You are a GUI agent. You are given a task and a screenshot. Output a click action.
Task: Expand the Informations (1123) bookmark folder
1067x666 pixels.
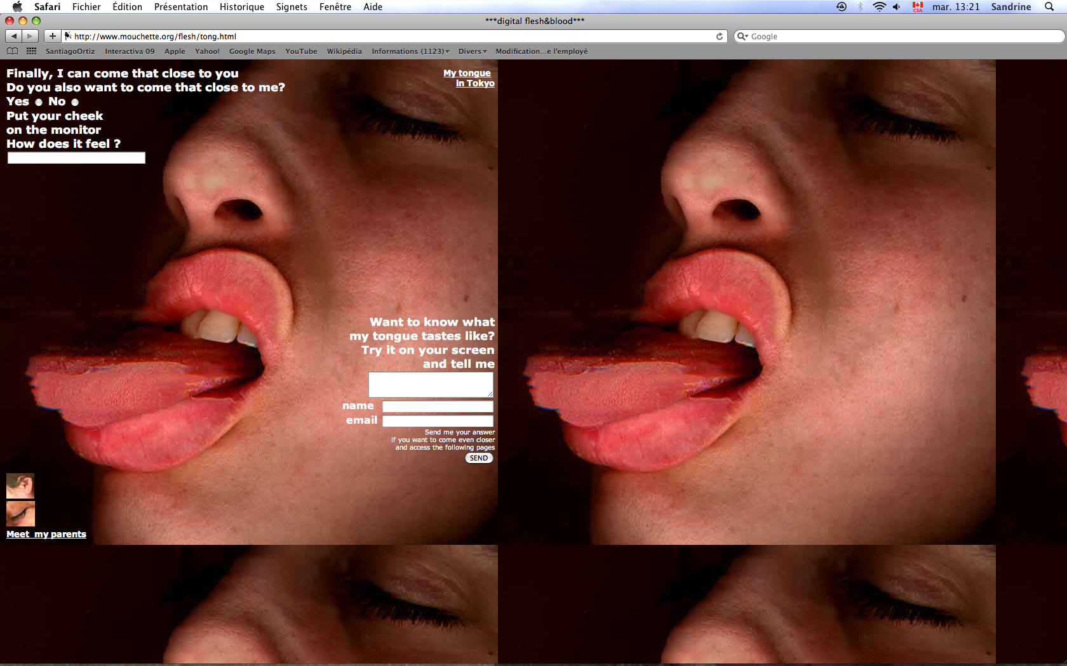tap(410, 51)
